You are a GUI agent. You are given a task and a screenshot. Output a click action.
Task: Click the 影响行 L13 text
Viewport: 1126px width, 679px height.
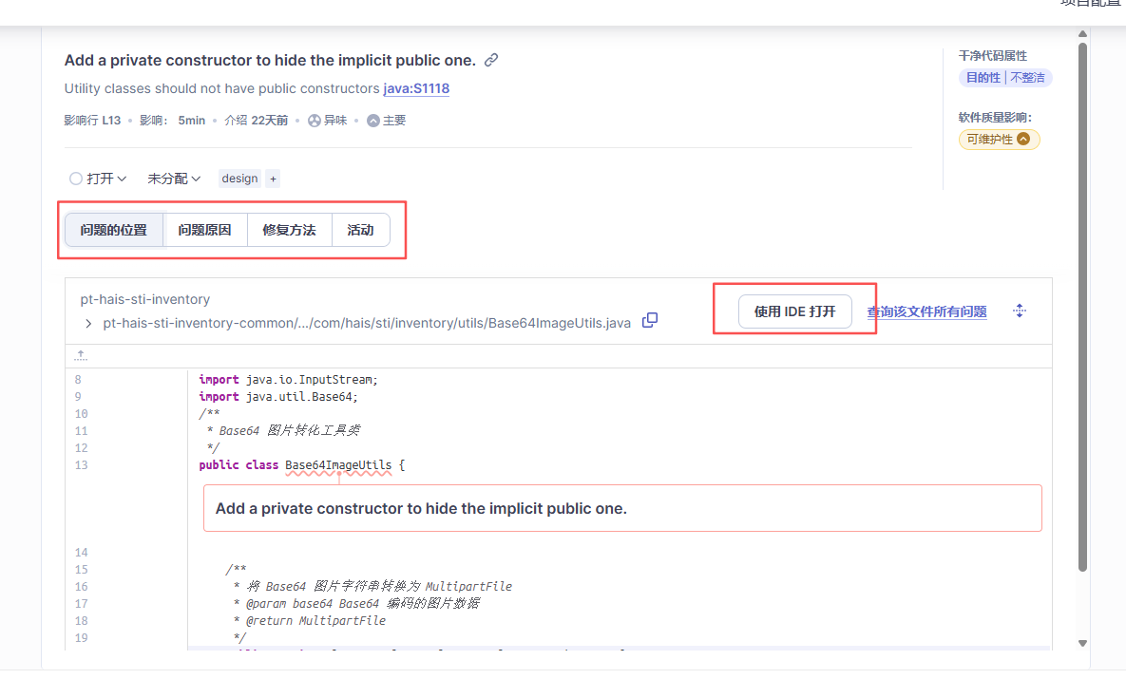92,121
